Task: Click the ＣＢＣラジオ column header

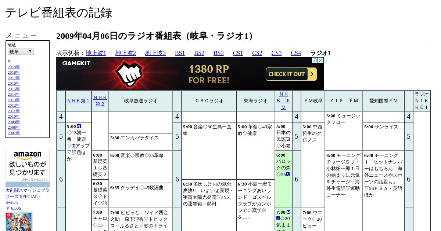Action: click(209, 101)
